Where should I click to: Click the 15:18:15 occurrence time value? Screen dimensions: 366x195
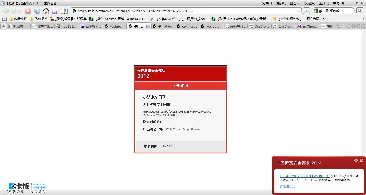click(169, 146)
